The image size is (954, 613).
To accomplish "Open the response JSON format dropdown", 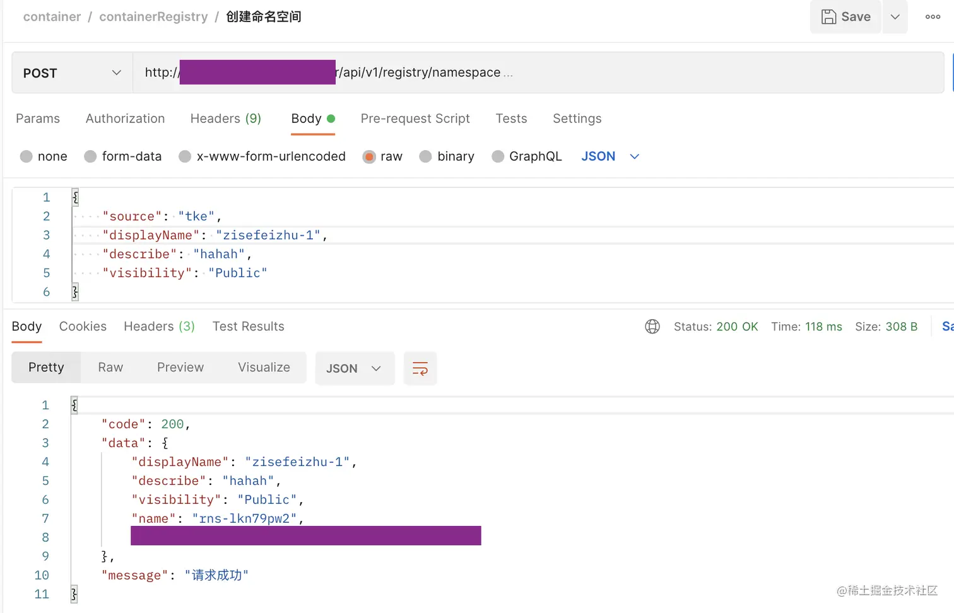I will click(354, 368).
